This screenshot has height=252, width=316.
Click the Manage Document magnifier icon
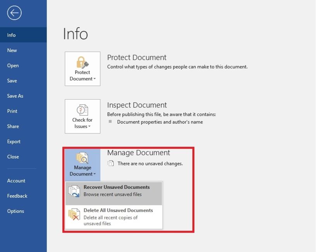point(82,158)
